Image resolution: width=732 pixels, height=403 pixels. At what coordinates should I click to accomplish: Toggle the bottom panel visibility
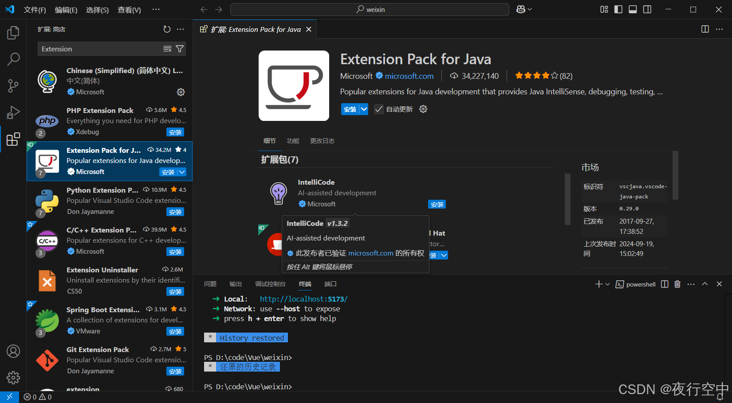tap(633, 9)
